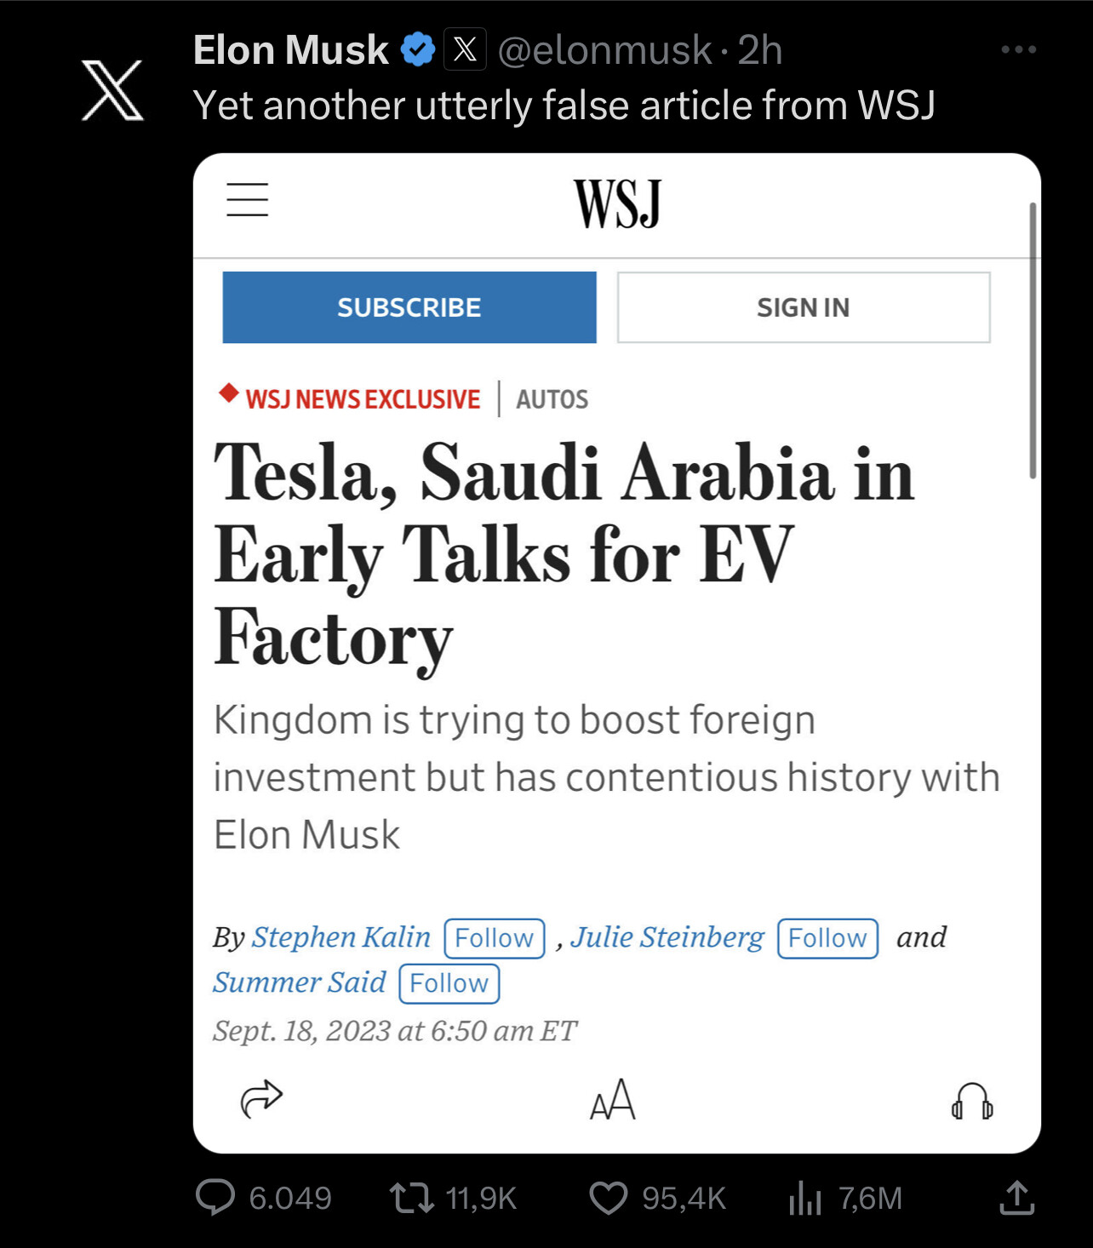Repost the tweet using the retweet icon
The height and width of the screenshot is (1248, 1093).
412,1198
